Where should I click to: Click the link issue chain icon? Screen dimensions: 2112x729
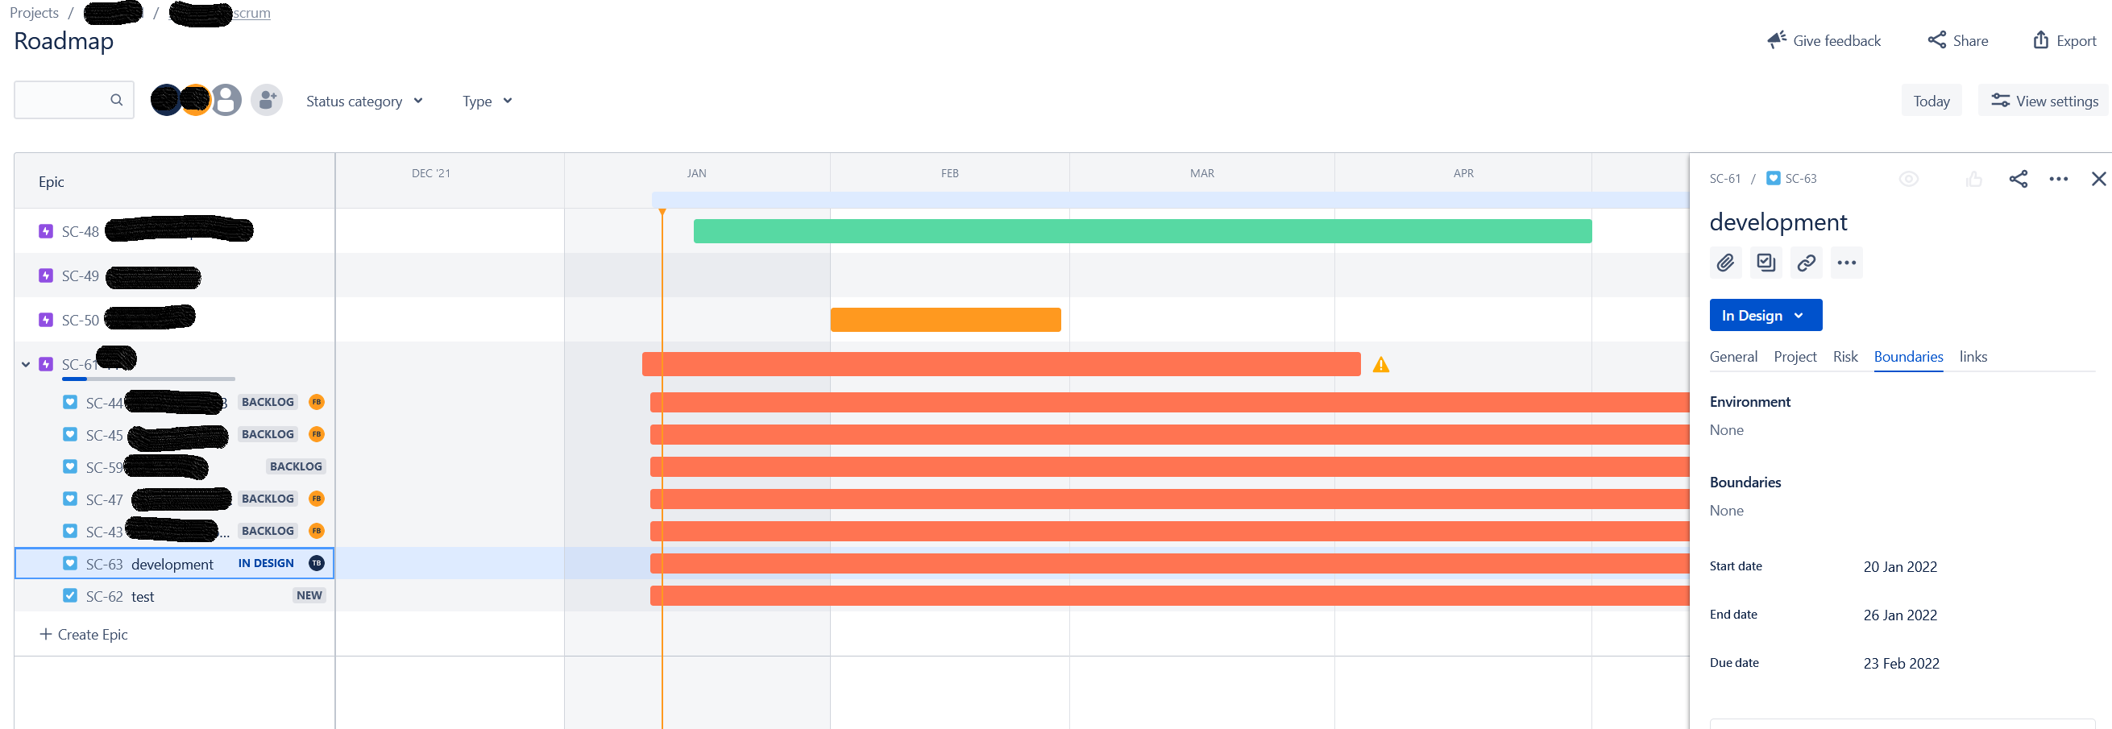[1806, 263]
